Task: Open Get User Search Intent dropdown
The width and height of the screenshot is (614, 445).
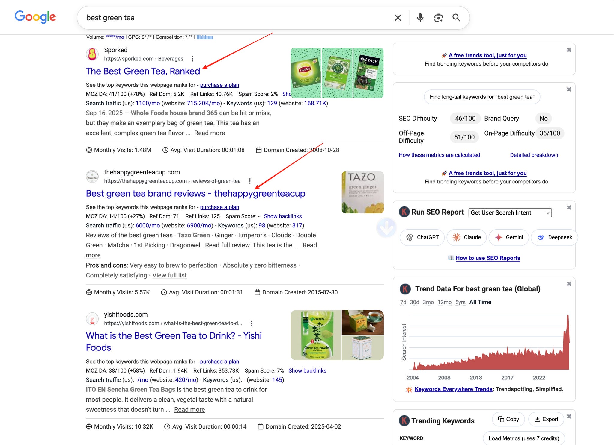Action: [x=510, y=212]
